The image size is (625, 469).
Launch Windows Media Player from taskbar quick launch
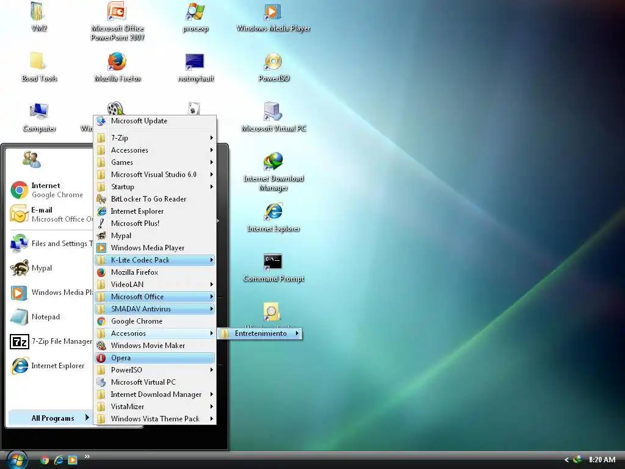point(73,460)
